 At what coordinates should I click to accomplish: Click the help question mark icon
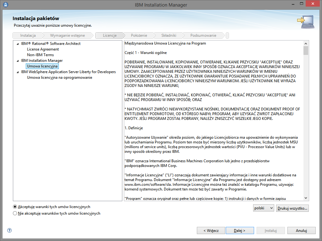[x=9, y=230]
